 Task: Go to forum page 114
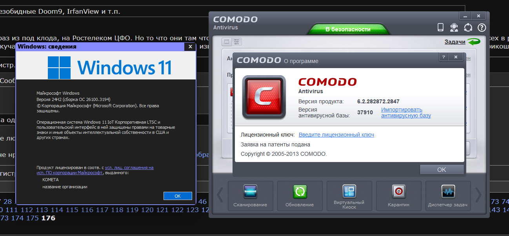tap(57, 210)
